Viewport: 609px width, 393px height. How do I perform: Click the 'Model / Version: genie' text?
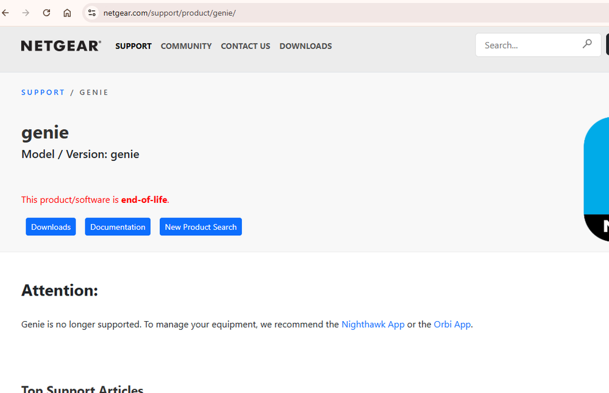[80, 154]
